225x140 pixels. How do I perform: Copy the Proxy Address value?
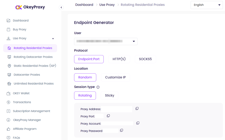pyautogui.click(x=137, y=108)
